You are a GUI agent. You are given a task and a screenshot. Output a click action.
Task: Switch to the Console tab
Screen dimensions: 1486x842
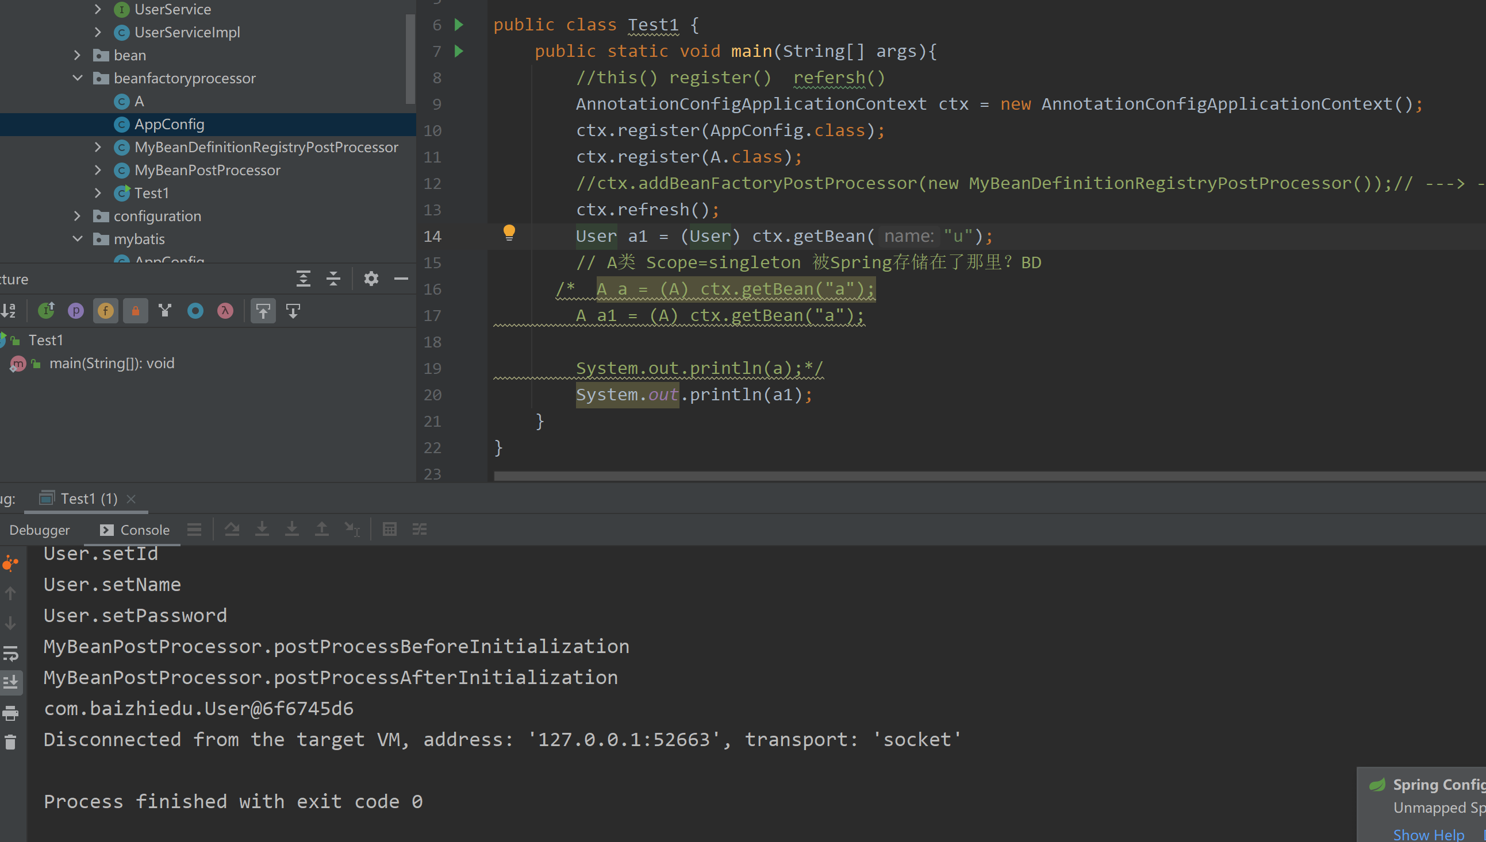click(x=135, y=530)
